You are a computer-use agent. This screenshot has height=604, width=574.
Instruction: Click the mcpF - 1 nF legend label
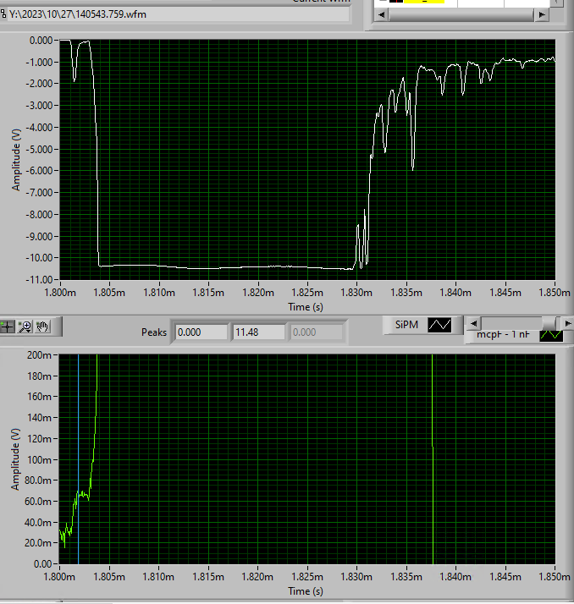point(503,334)
